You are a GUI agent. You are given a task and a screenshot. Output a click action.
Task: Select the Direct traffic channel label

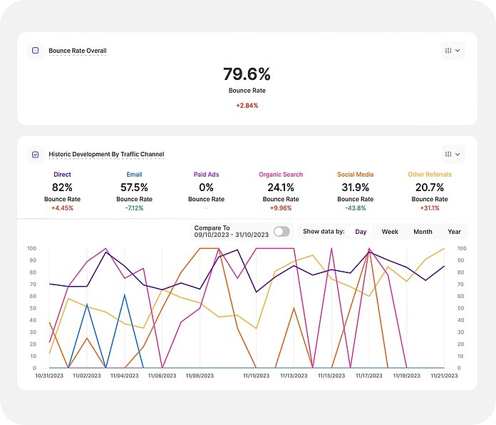coord(62,174)
